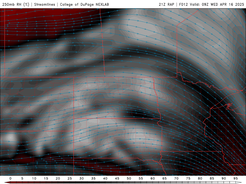This screenshot has width=246, height=184.
Task: Click the colorbar label '45'
Action: (x=117, y=178)
